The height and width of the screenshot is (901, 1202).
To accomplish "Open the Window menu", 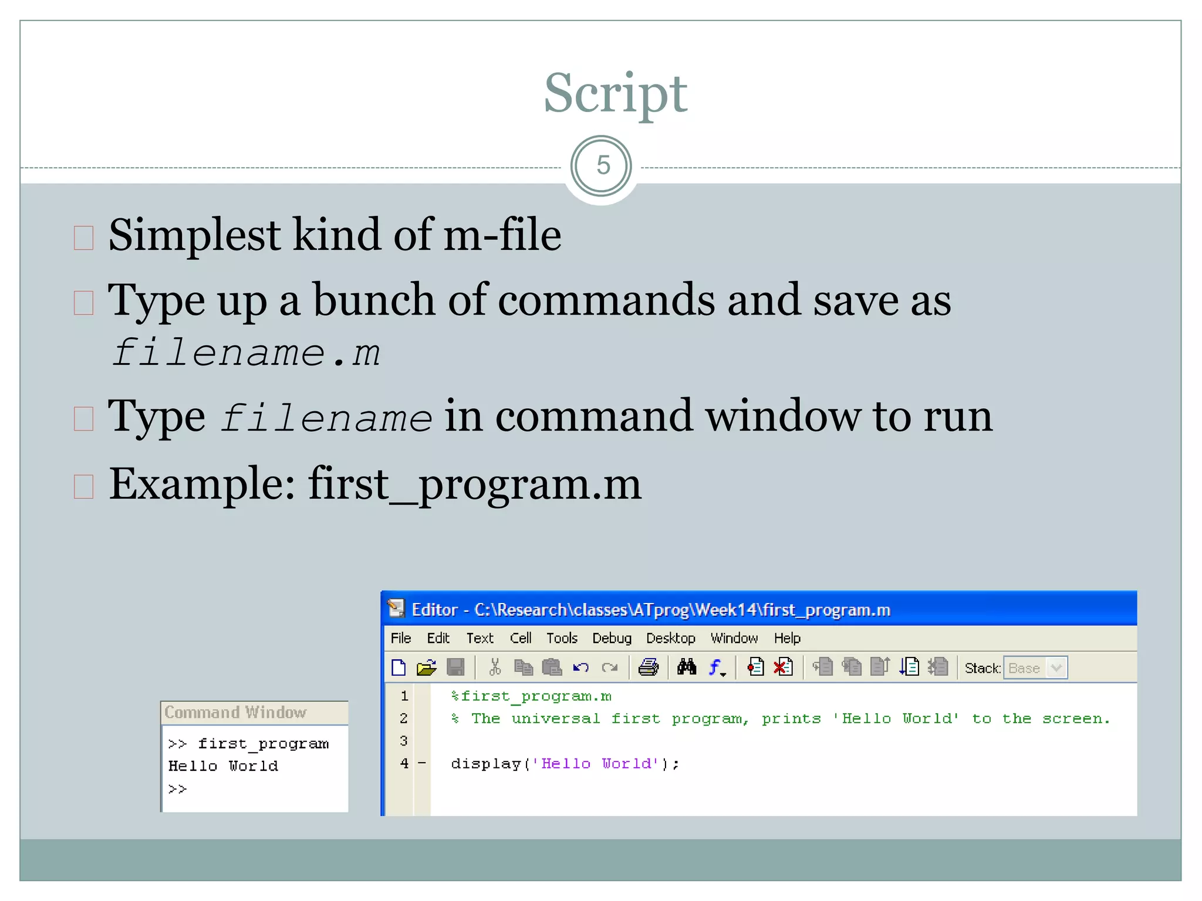I will [734, 638].
